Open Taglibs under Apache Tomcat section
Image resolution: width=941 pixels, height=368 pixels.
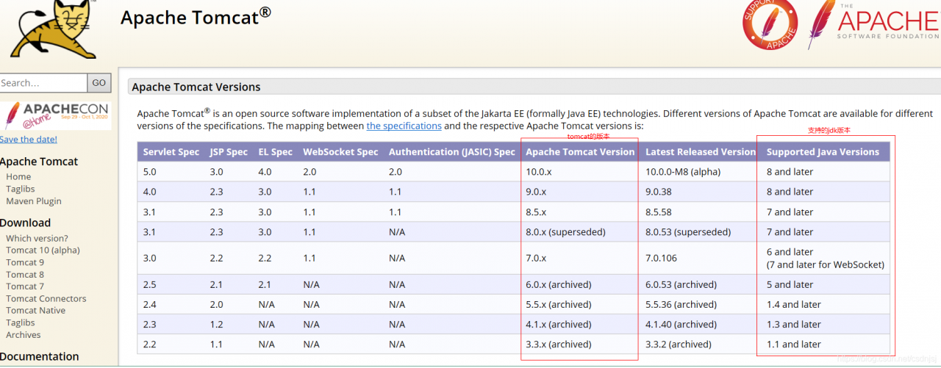pos(21,189)
